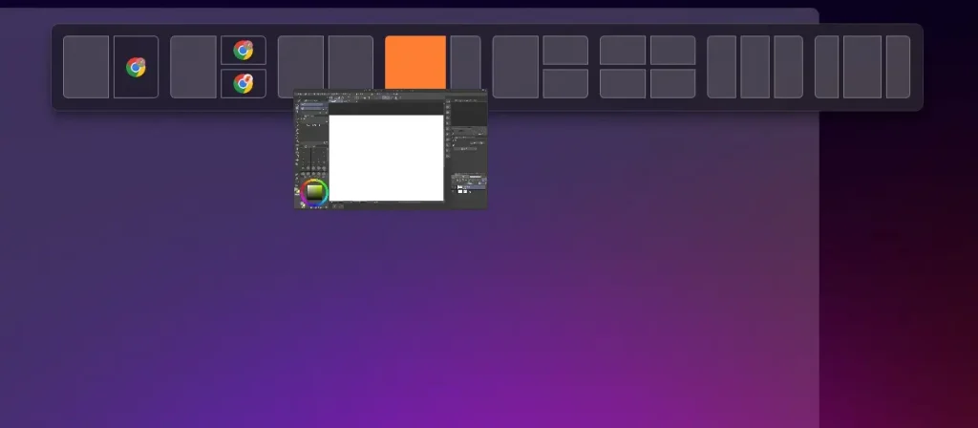Screen dimensions: 978x428
Task: Select the bottom-right Chrome zone in the second layout
Action: click(244, 83)
